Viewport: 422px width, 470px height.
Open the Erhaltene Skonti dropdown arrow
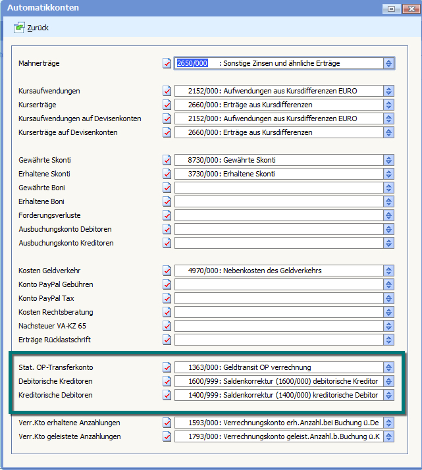(389, 174)
